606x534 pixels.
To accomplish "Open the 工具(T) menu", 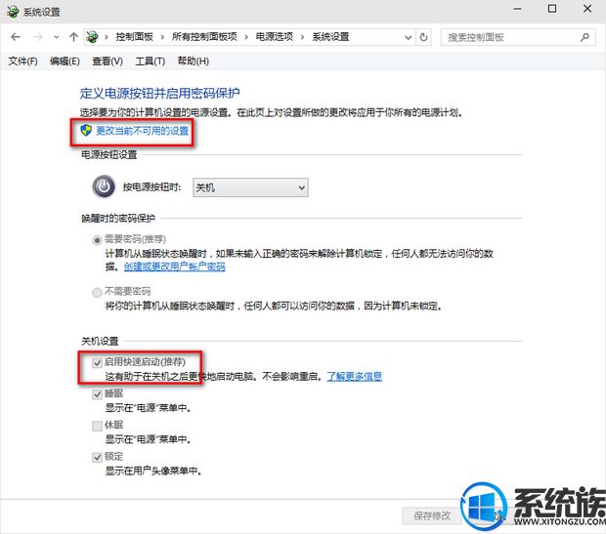I will (150, 61).
